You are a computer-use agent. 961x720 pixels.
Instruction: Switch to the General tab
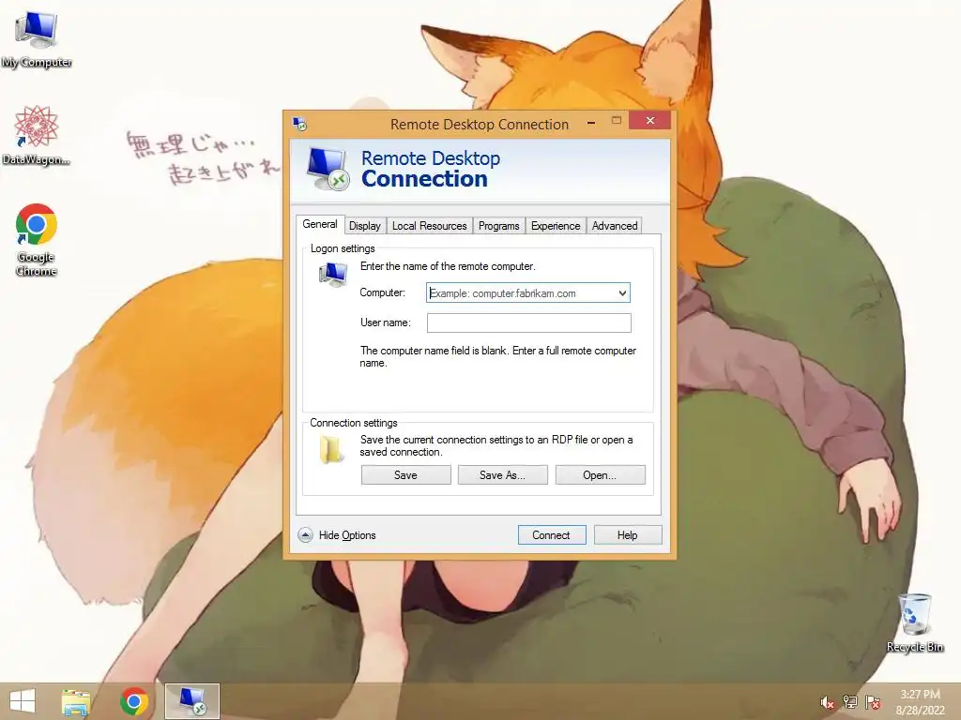(320, 225)
